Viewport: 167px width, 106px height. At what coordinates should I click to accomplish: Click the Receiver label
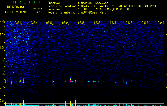coord(54,9)
